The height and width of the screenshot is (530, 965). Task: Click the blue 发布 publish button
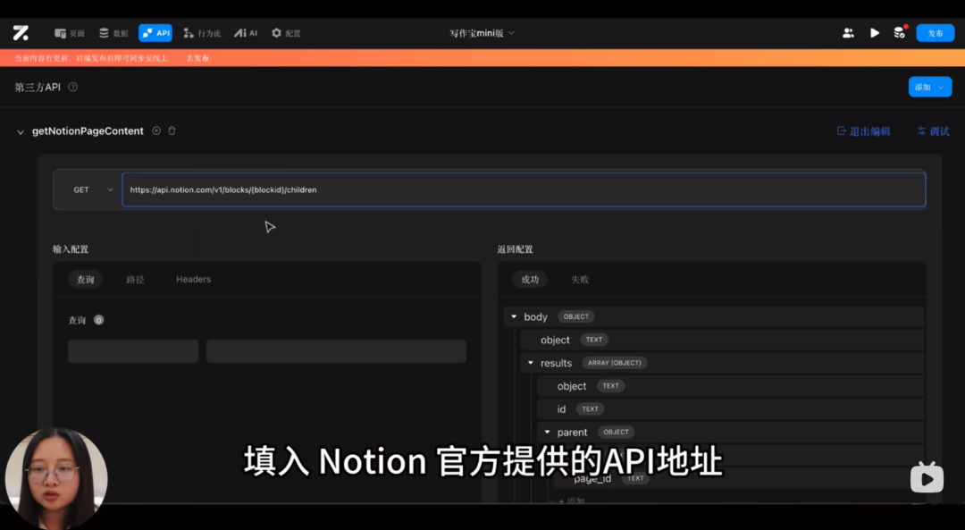[936, 33]
